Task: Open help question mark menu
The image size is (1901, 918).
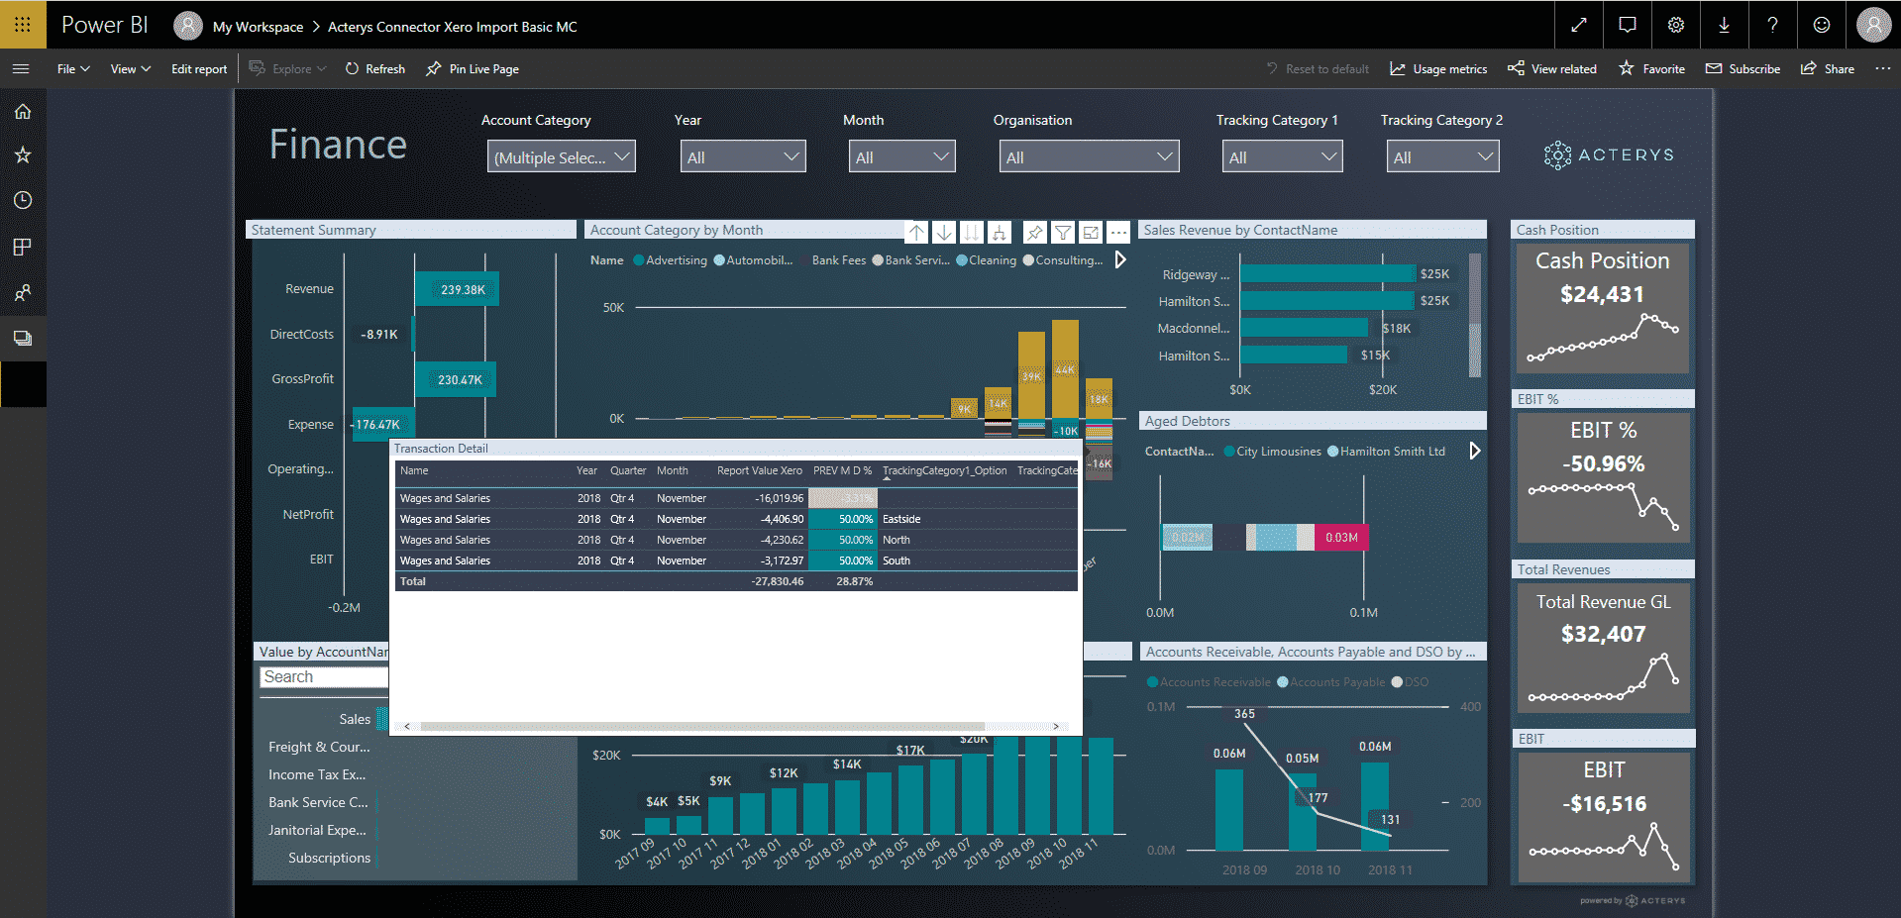Action: point(1773,25)
